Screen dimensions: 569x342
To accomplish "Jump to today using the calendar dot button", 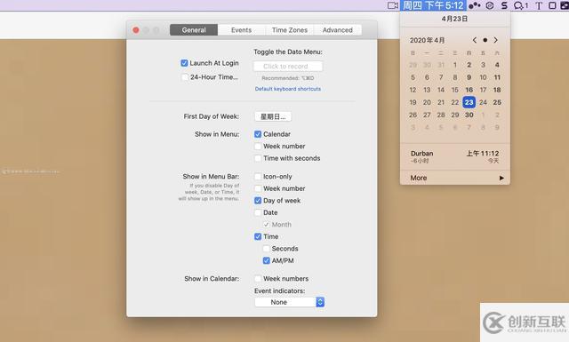I will [x=485, y=40].
